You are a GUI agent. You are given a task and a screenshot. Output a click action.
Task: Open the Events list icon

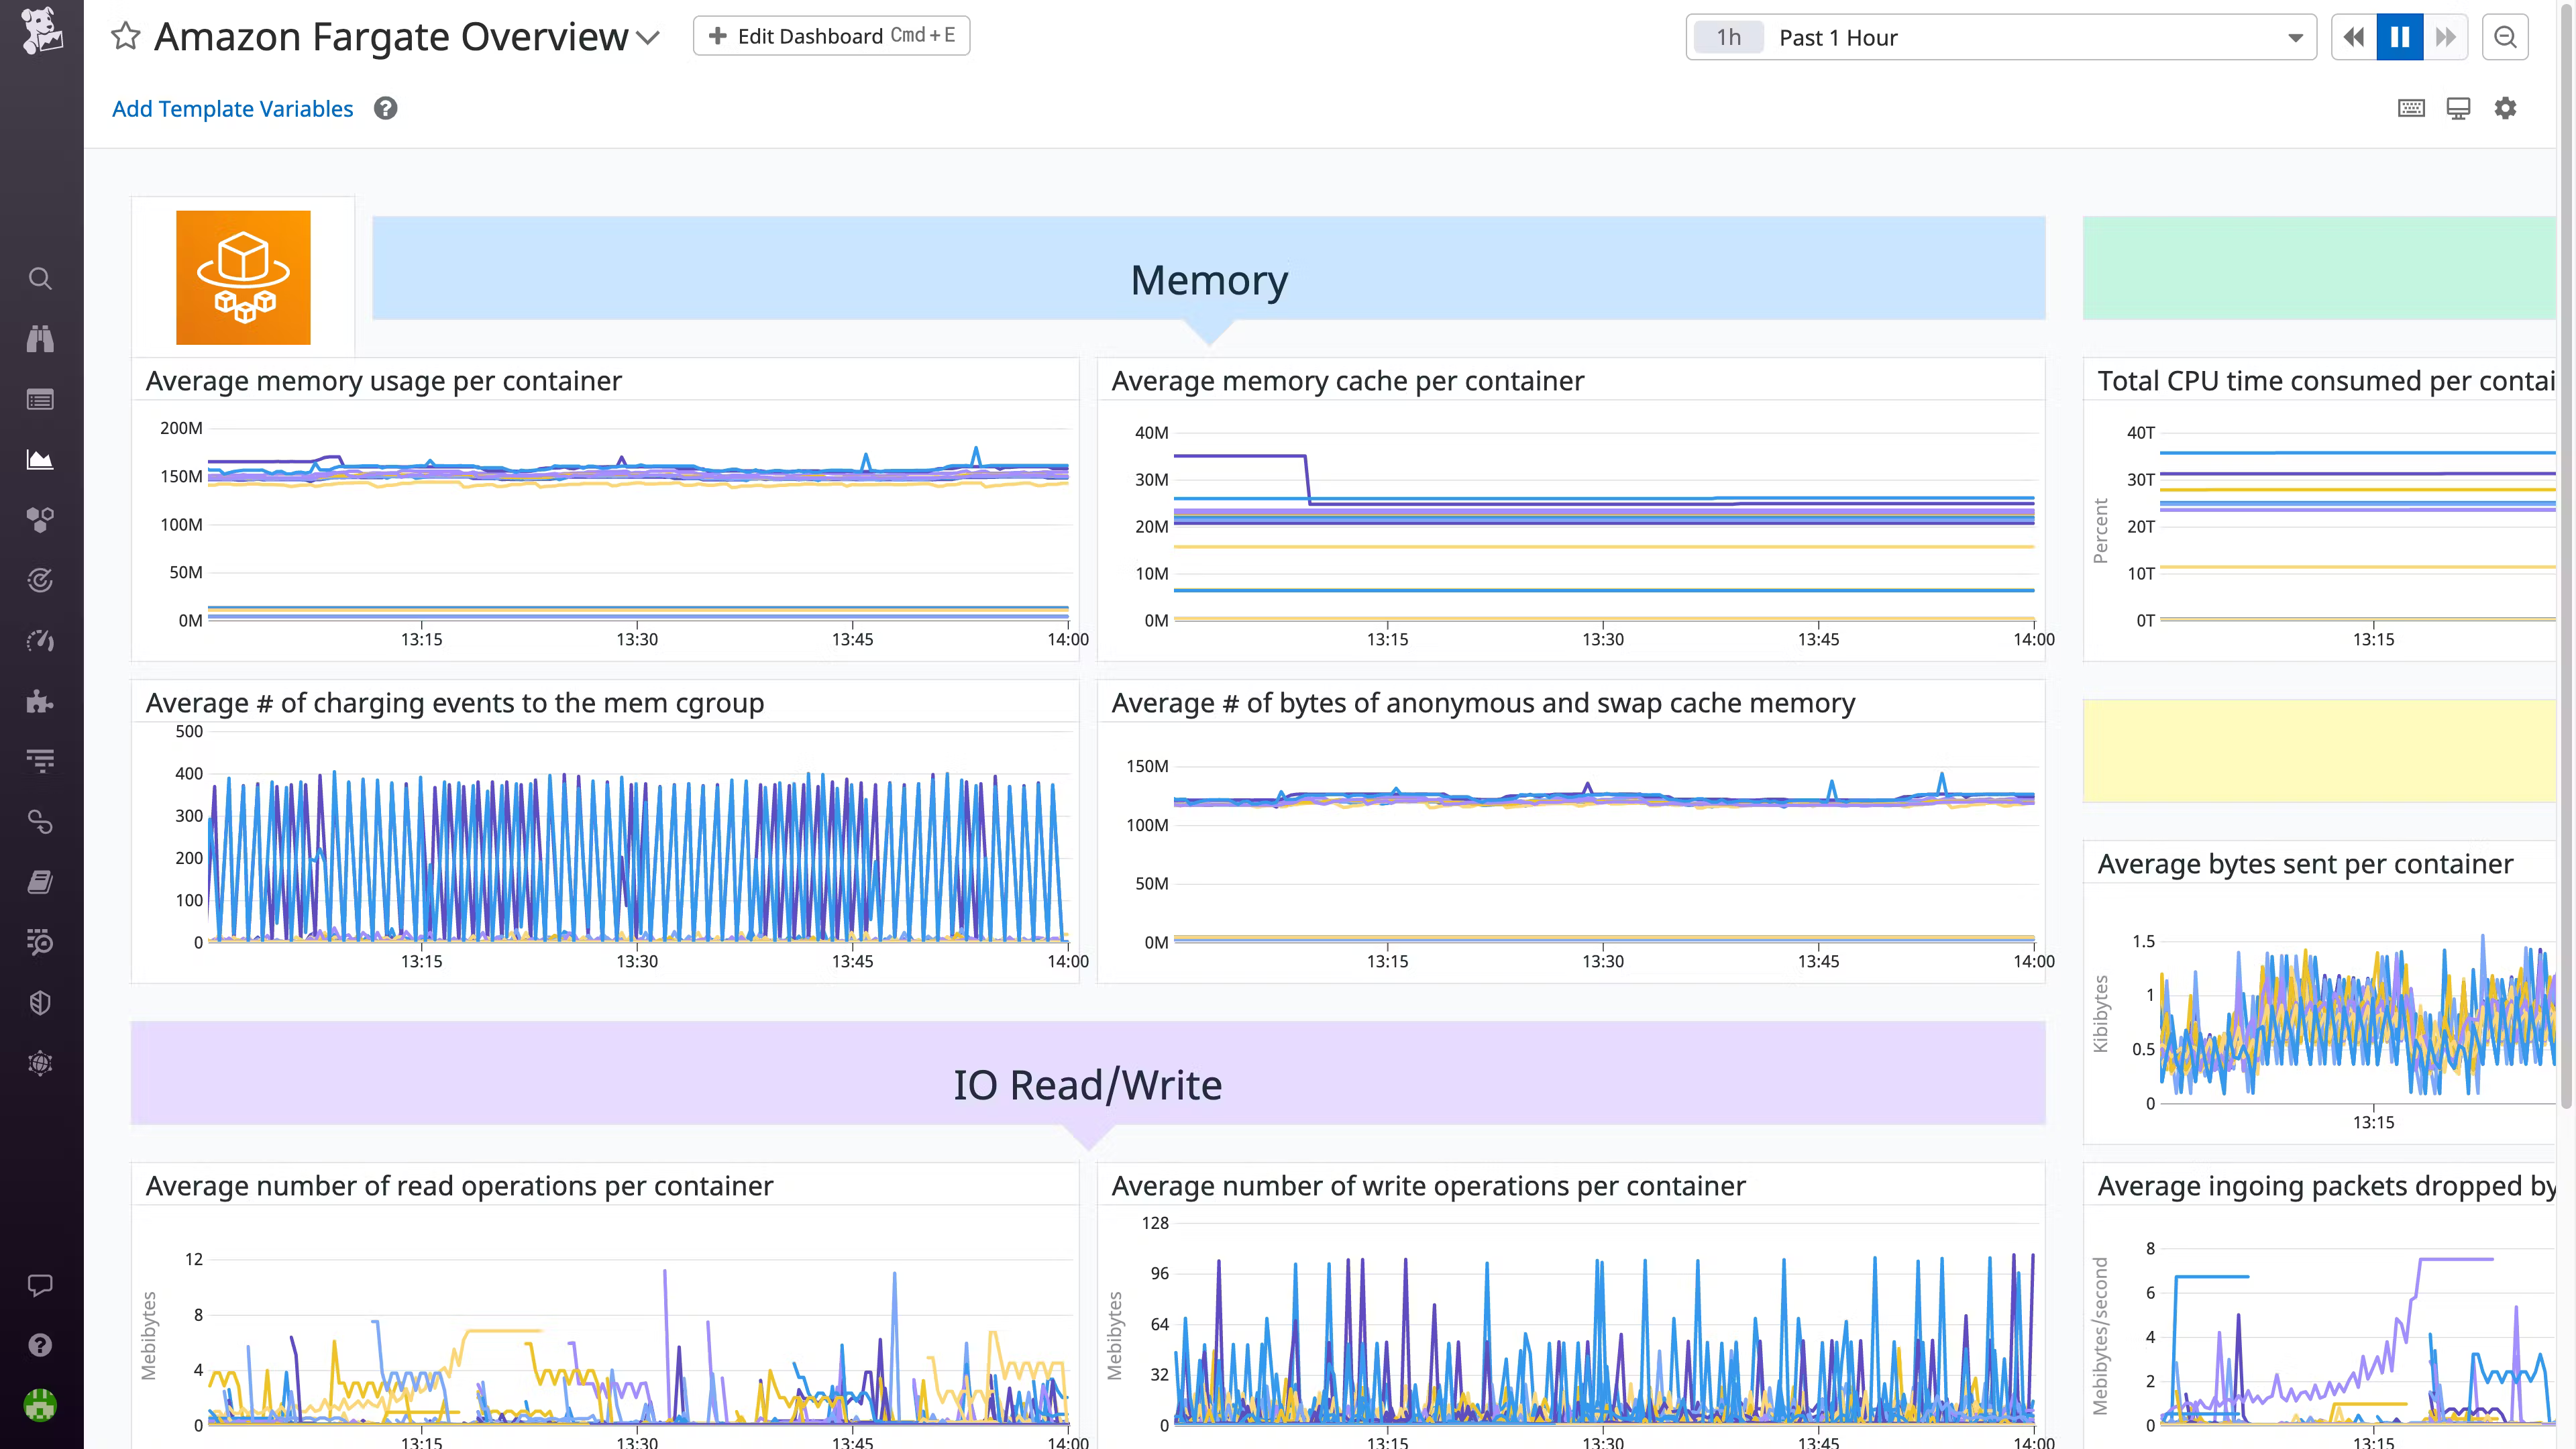pyautogui.click(x=40, y=399)
